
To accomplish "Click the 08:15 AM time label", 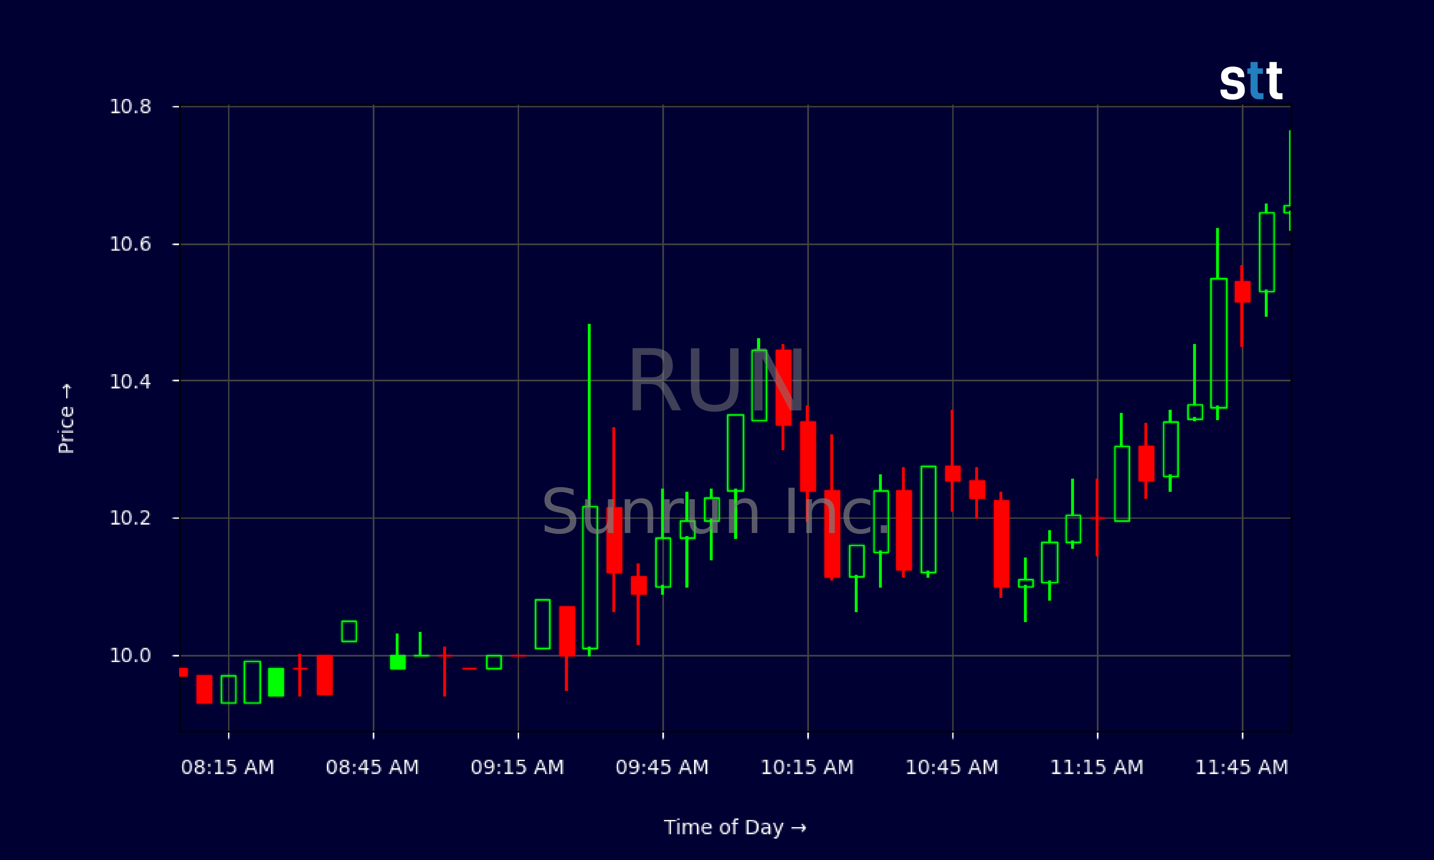I will (x=228, y=767).
